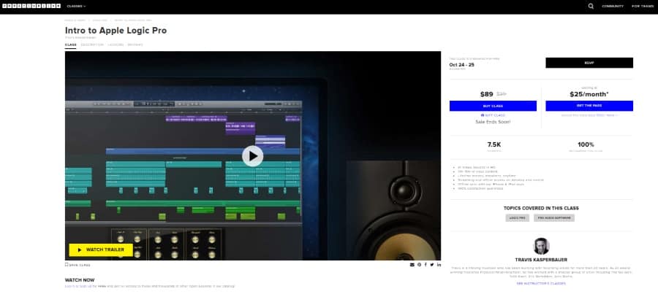Open See Instructor's Classes link
The width and height of the screenshot is (658, 294).
541,284
